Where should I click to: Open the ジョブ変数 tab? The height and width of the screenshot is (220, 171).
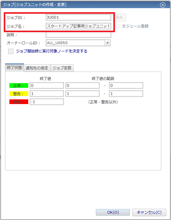[x=62, y=68]
